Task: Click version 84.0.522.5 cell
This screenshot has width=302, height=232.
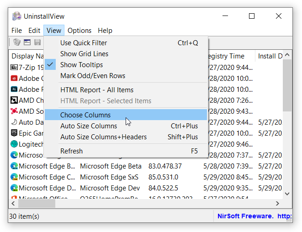Action: 163,188
